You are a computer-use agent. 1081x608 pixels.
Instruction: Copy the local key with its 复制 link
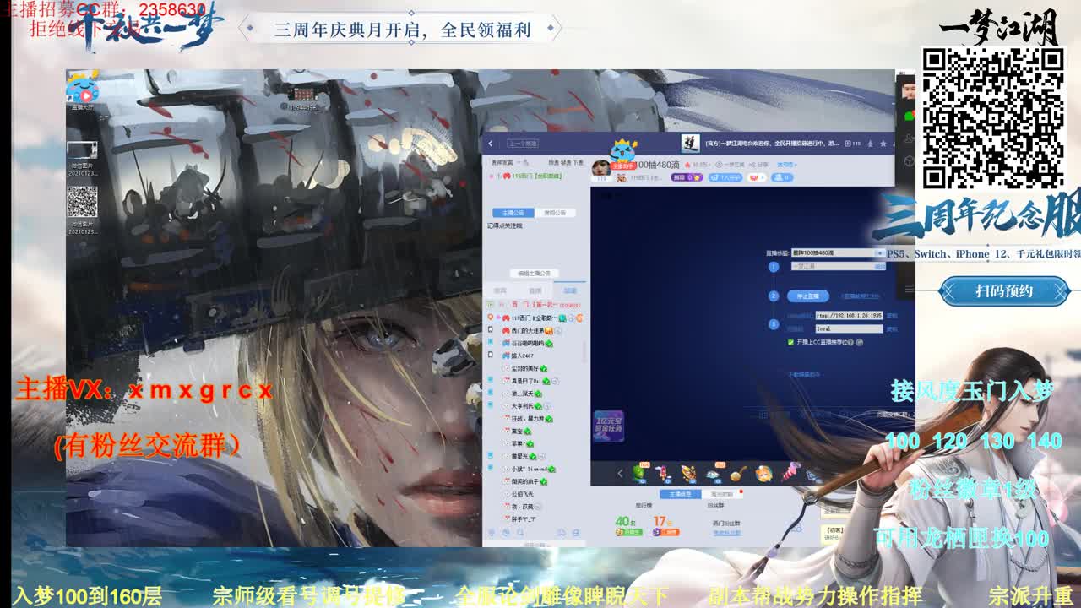pyautogui.click(x=892, y=328)
